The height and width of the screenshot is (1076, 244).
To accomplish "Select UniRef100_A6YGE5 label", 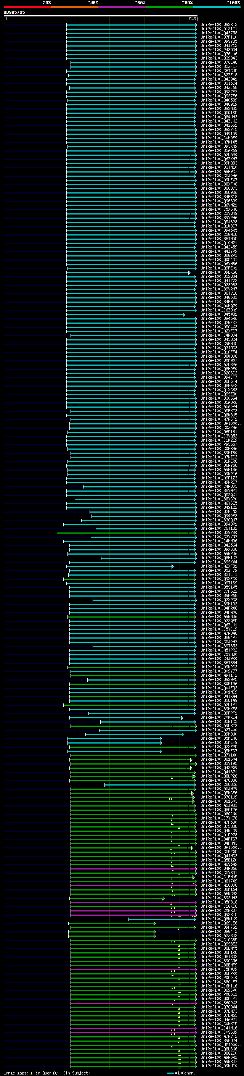I will click(219, 503).
